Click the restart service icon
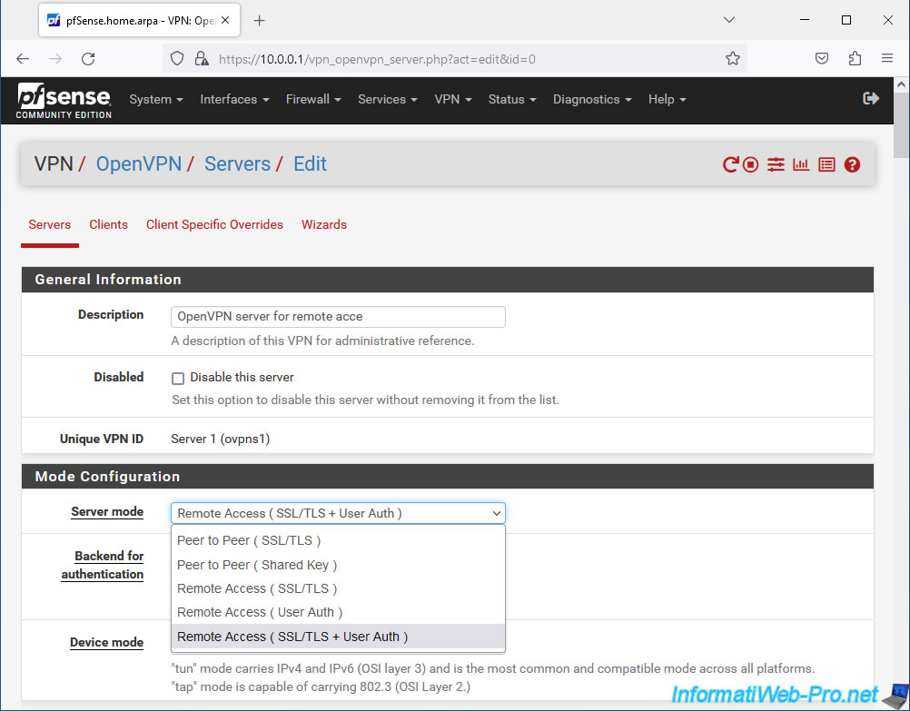910x711 pixels. [730, 165]
